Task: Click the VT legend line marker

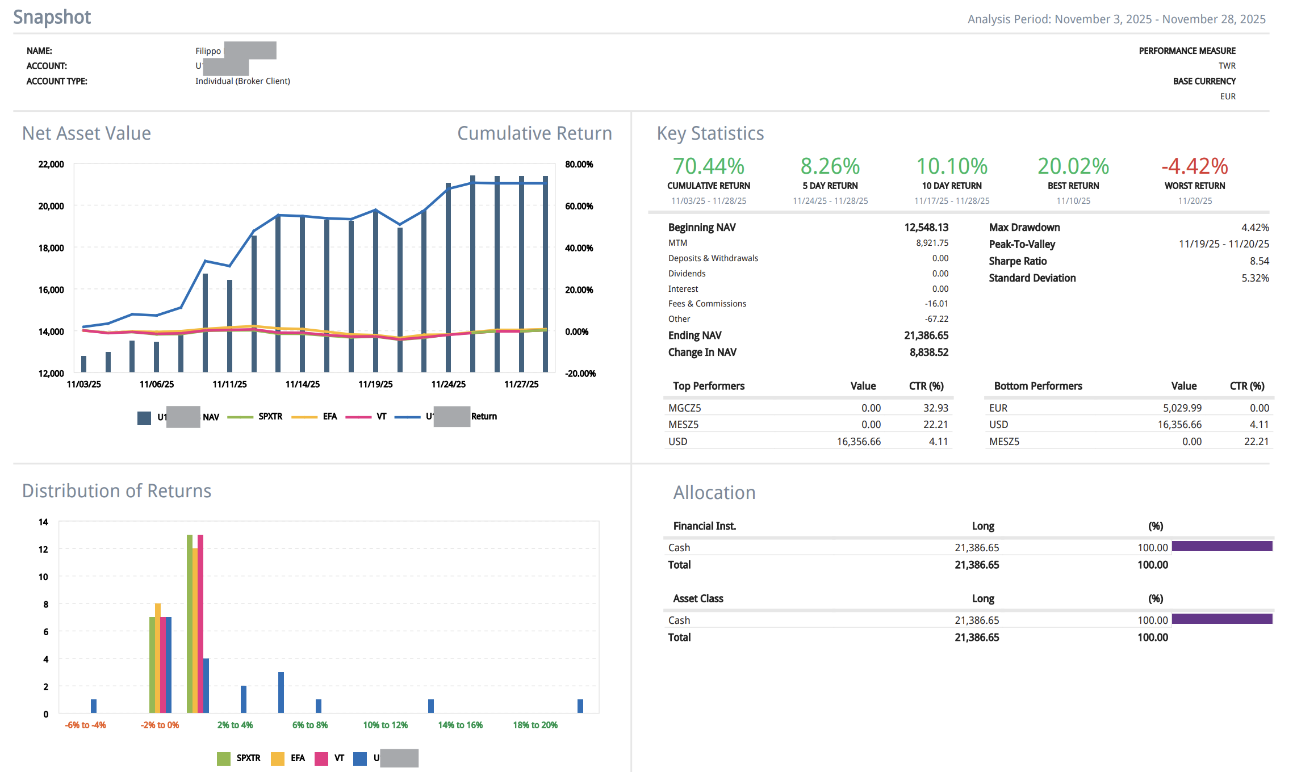Action: point(358,417)
